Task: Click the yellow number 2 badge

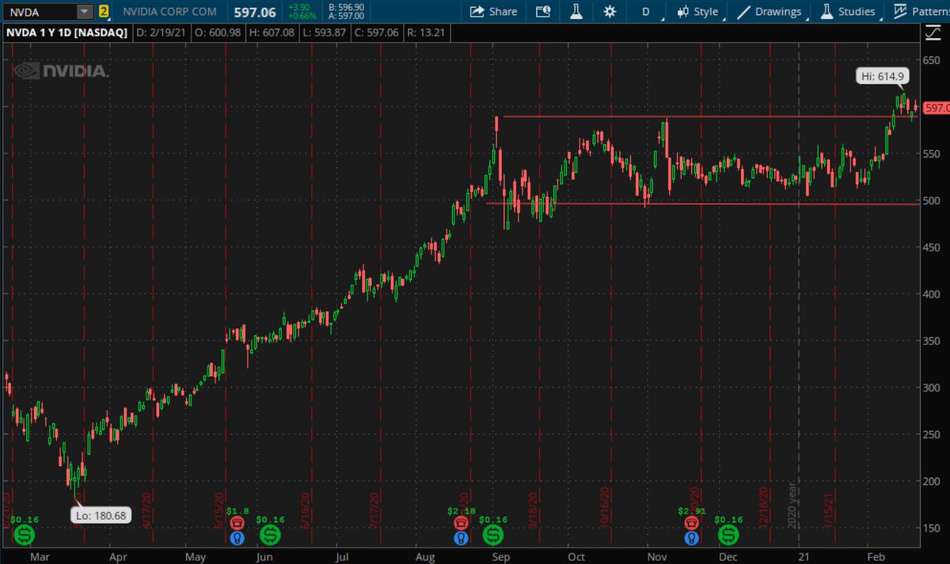Action: (103, 12)
